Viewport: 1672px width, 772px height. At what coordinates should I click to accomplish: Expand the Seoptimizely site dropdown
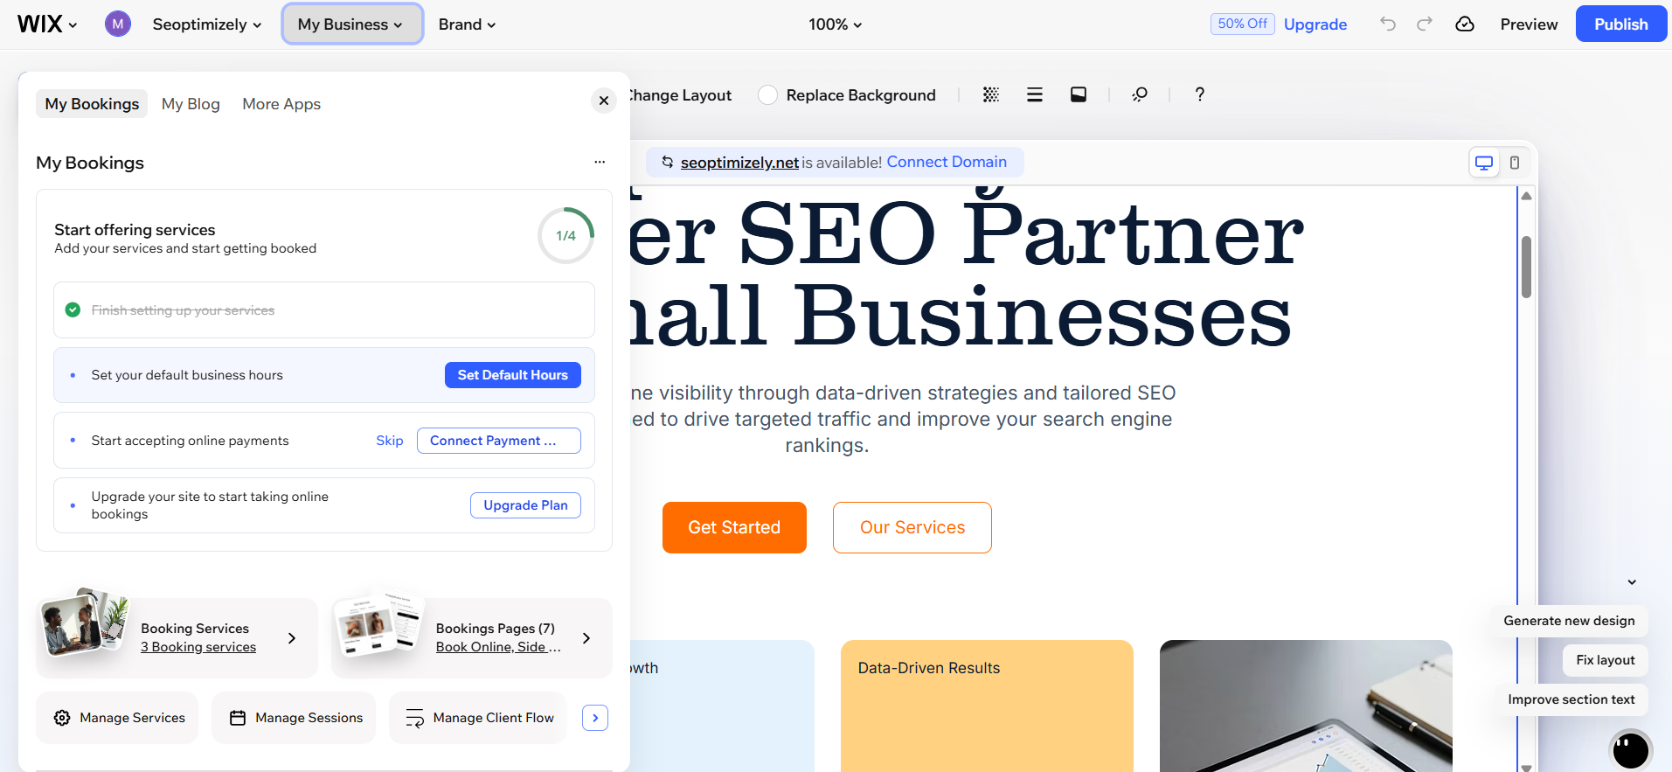(x=207, y=24)
